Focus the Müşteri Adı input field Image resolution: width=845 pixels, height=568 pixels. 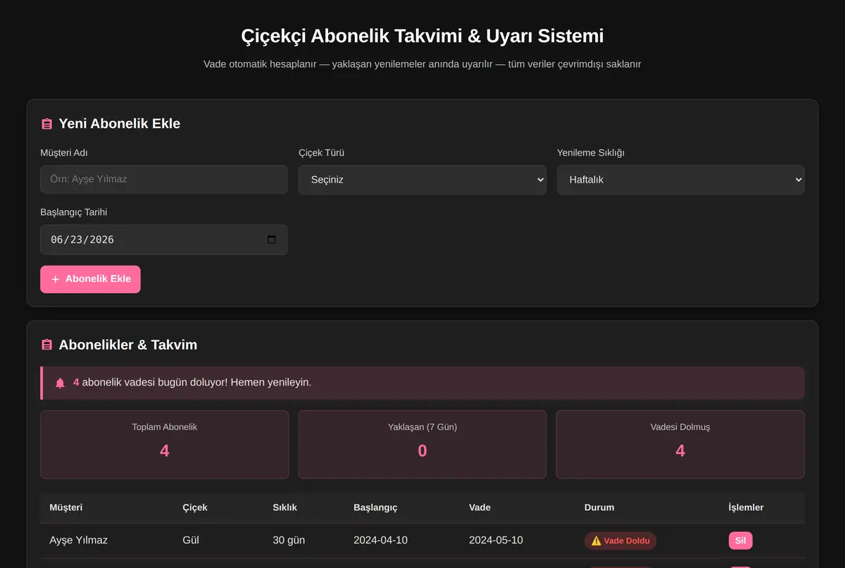click(164, 179)
